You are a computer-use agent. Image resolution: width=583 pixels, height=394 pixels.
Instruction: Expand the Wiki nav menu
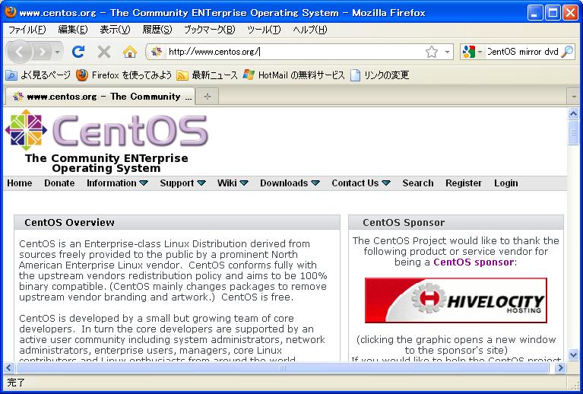233,183
